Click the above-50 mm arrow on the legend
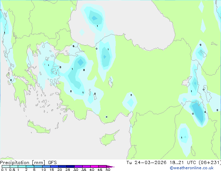 (110, 166)
